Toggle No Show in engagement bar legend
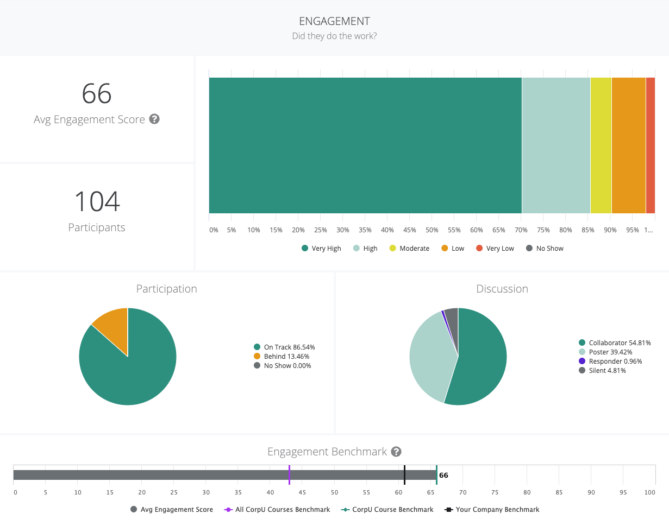Viewport: 669px width, 520px height. point(545,249)
